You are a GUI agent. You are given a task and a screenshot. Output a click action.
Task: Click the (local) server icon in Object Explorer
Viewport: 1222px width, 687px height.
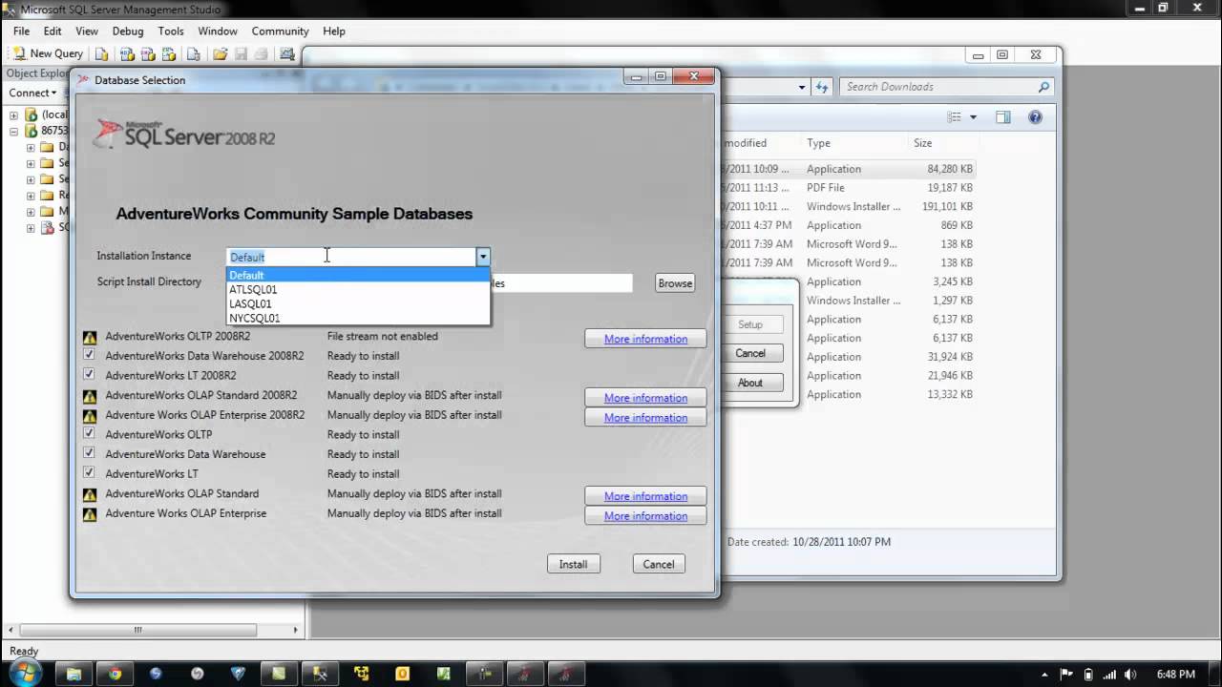32,114
